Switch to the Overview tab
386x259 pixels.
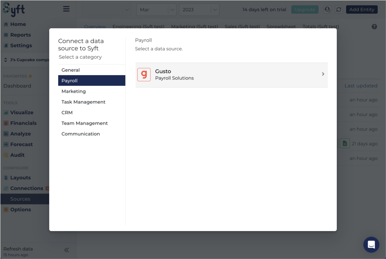click(x=95, y=26)
